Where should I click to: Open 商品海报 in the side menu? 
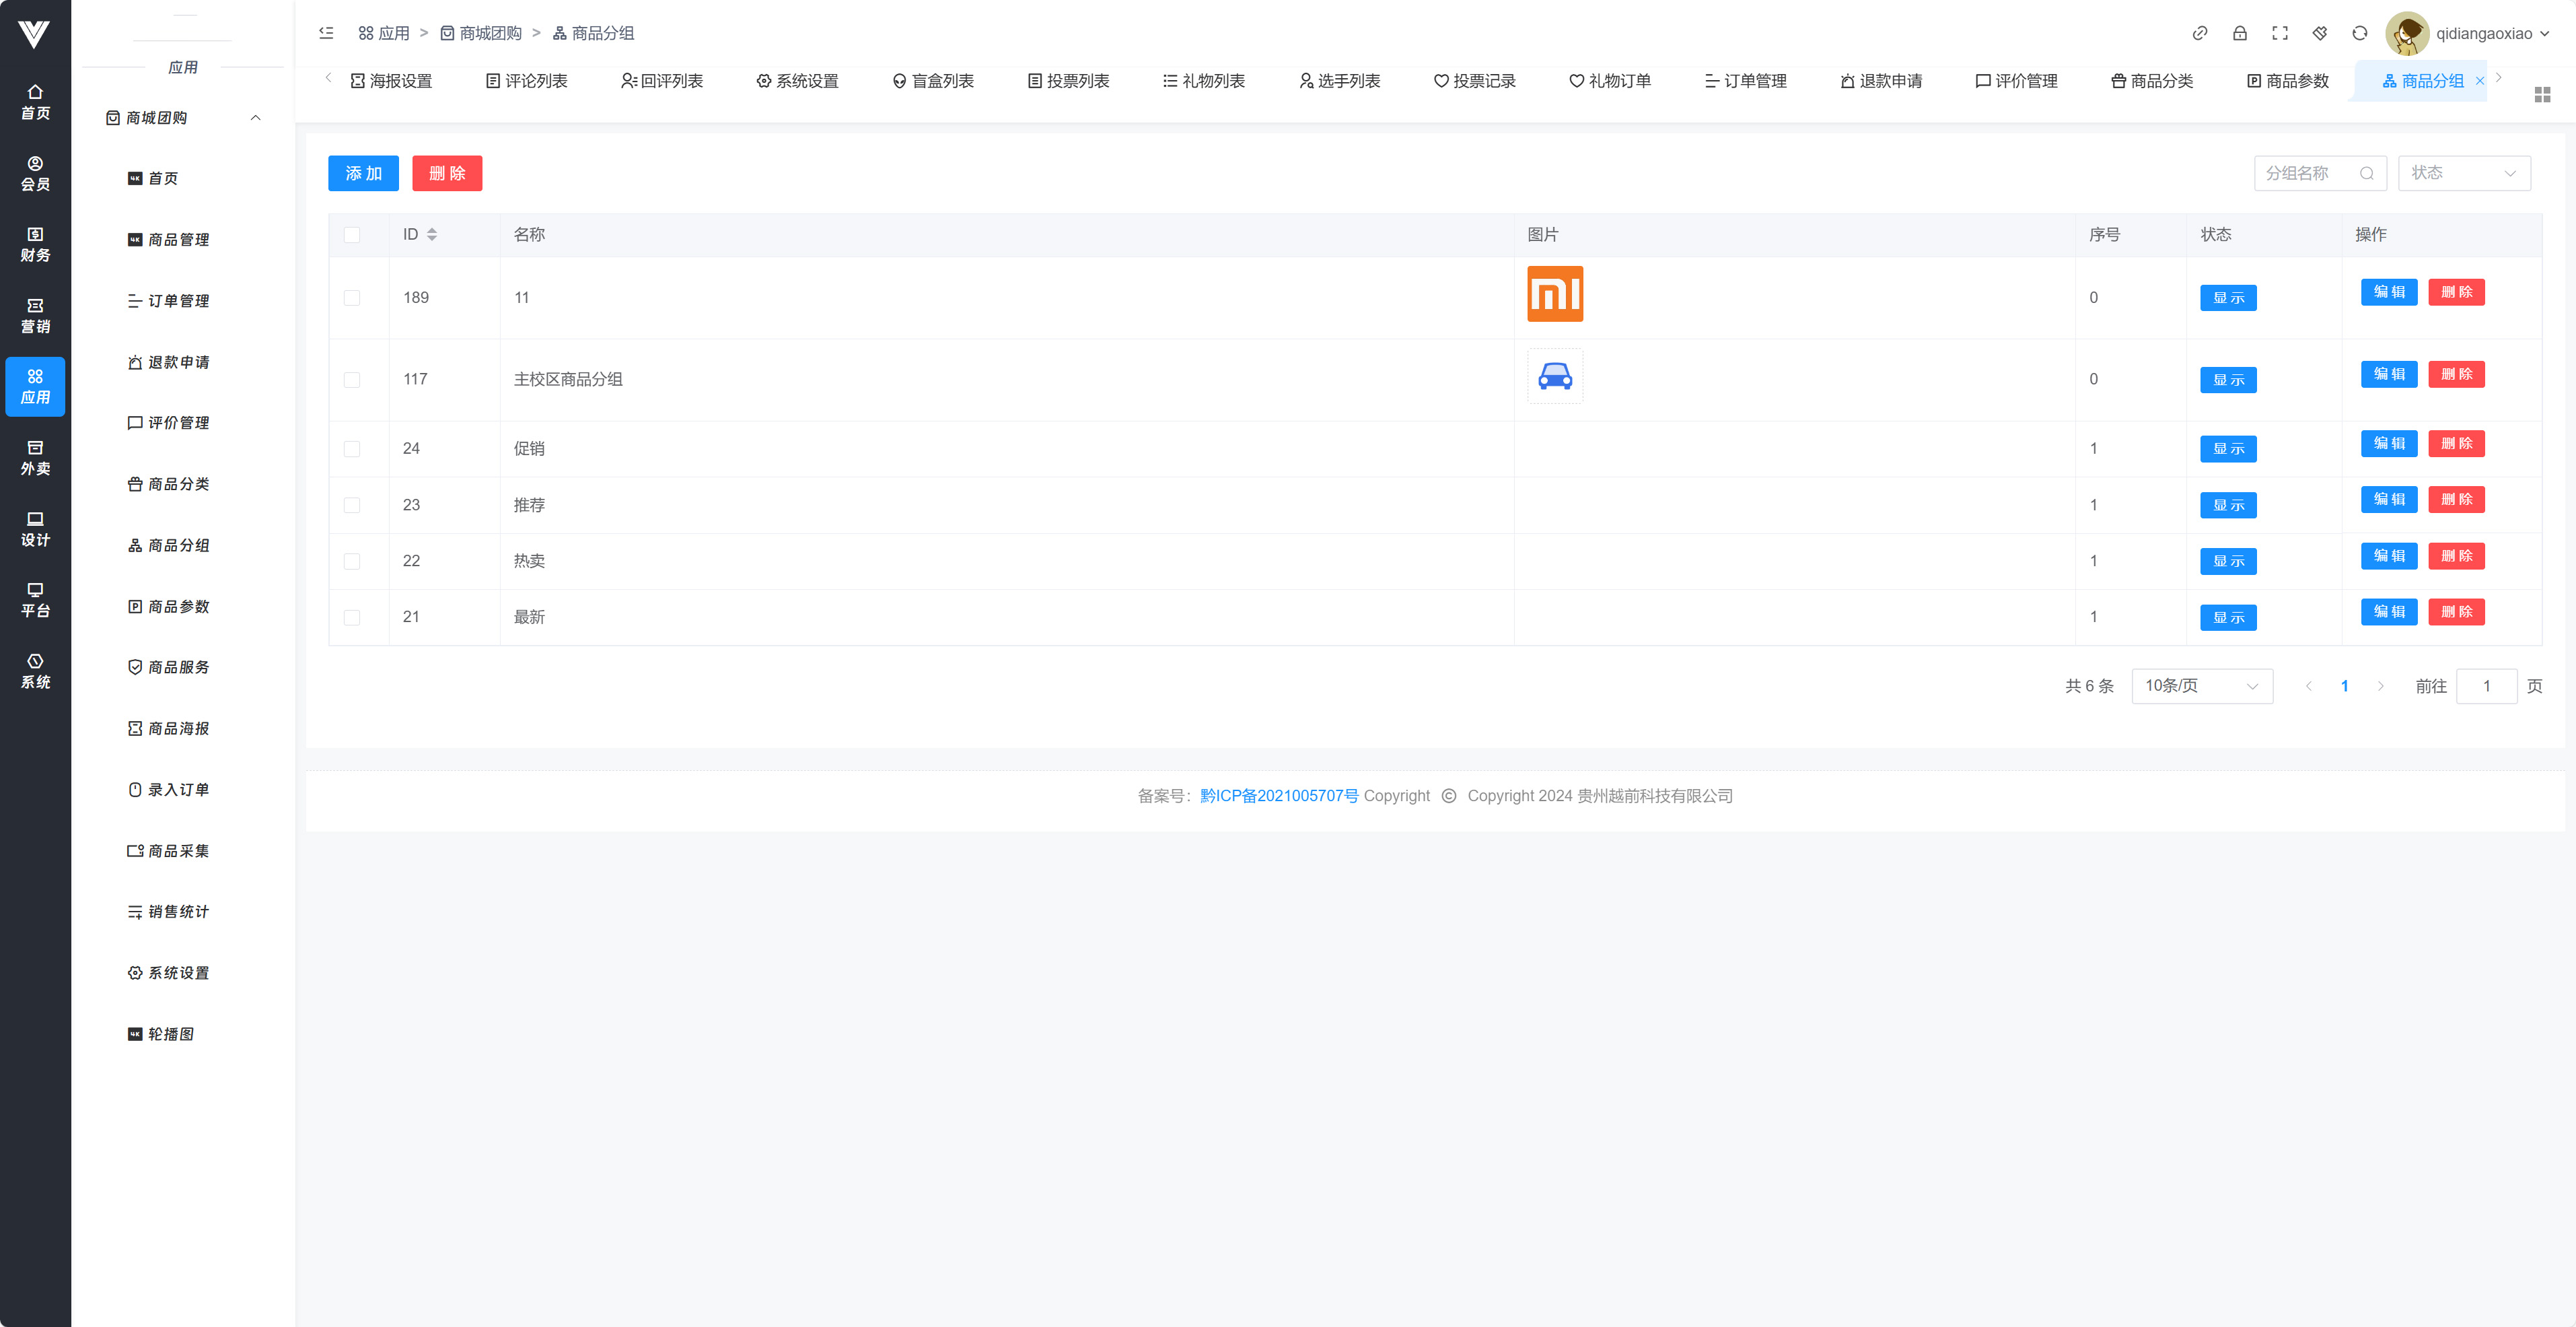click(178, 728)
